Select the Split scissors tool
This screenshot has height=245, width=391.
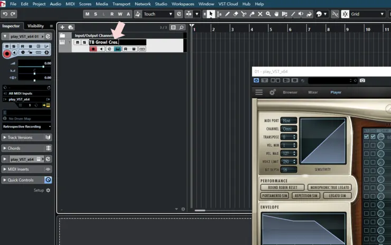tap(244, 14)
